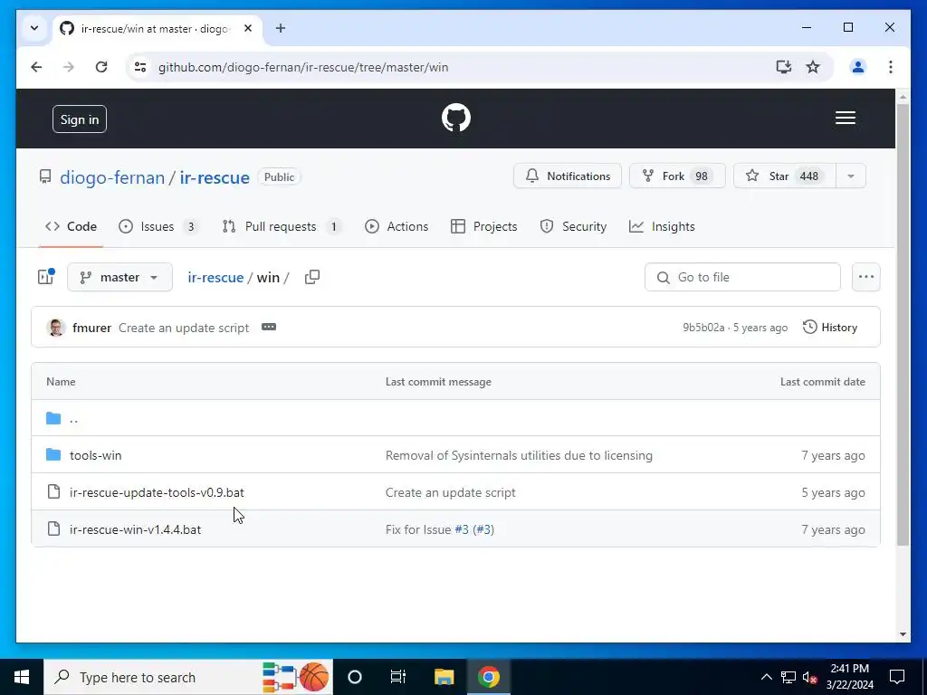Go up to the parent directory (..)

[73, 418]
